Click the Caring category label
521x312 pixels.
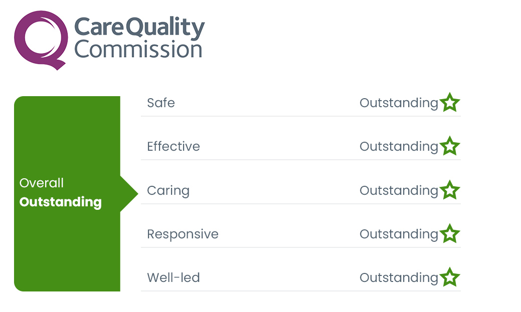tap(168, 191)
